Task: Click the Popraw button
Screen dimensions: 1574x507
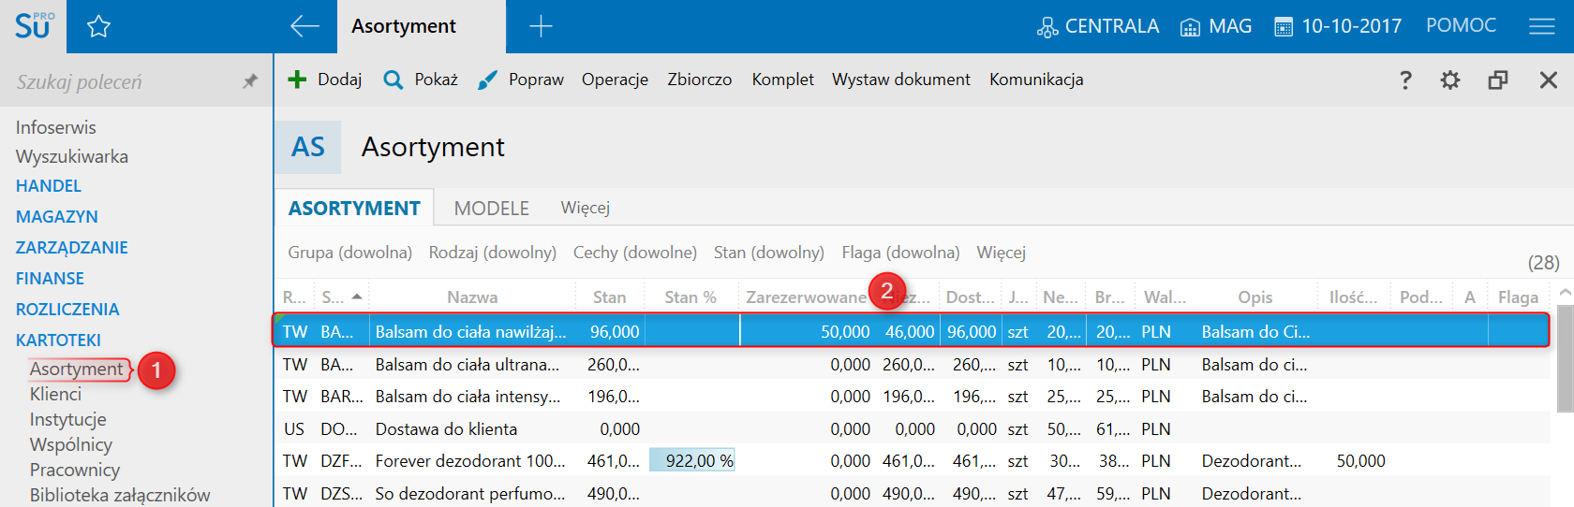Action: click(521, 80)
